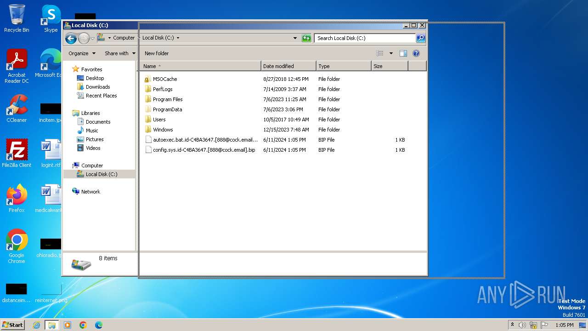Open the Organize menu
Viewport: 588px width, 331px height.
[x=82, y=53]
